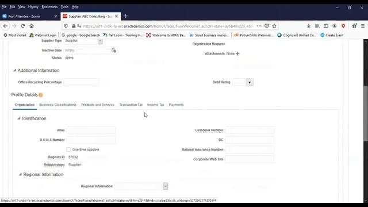Click the browser address bar URL

tap(168, 26)
